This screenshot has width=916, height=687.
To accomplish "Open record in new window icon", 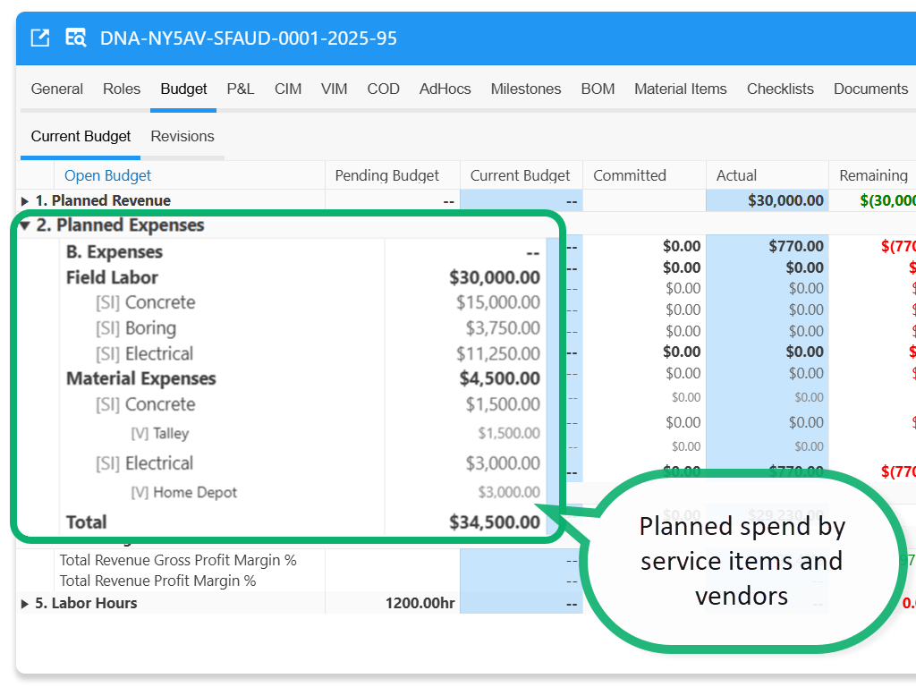I will point(39,38).
